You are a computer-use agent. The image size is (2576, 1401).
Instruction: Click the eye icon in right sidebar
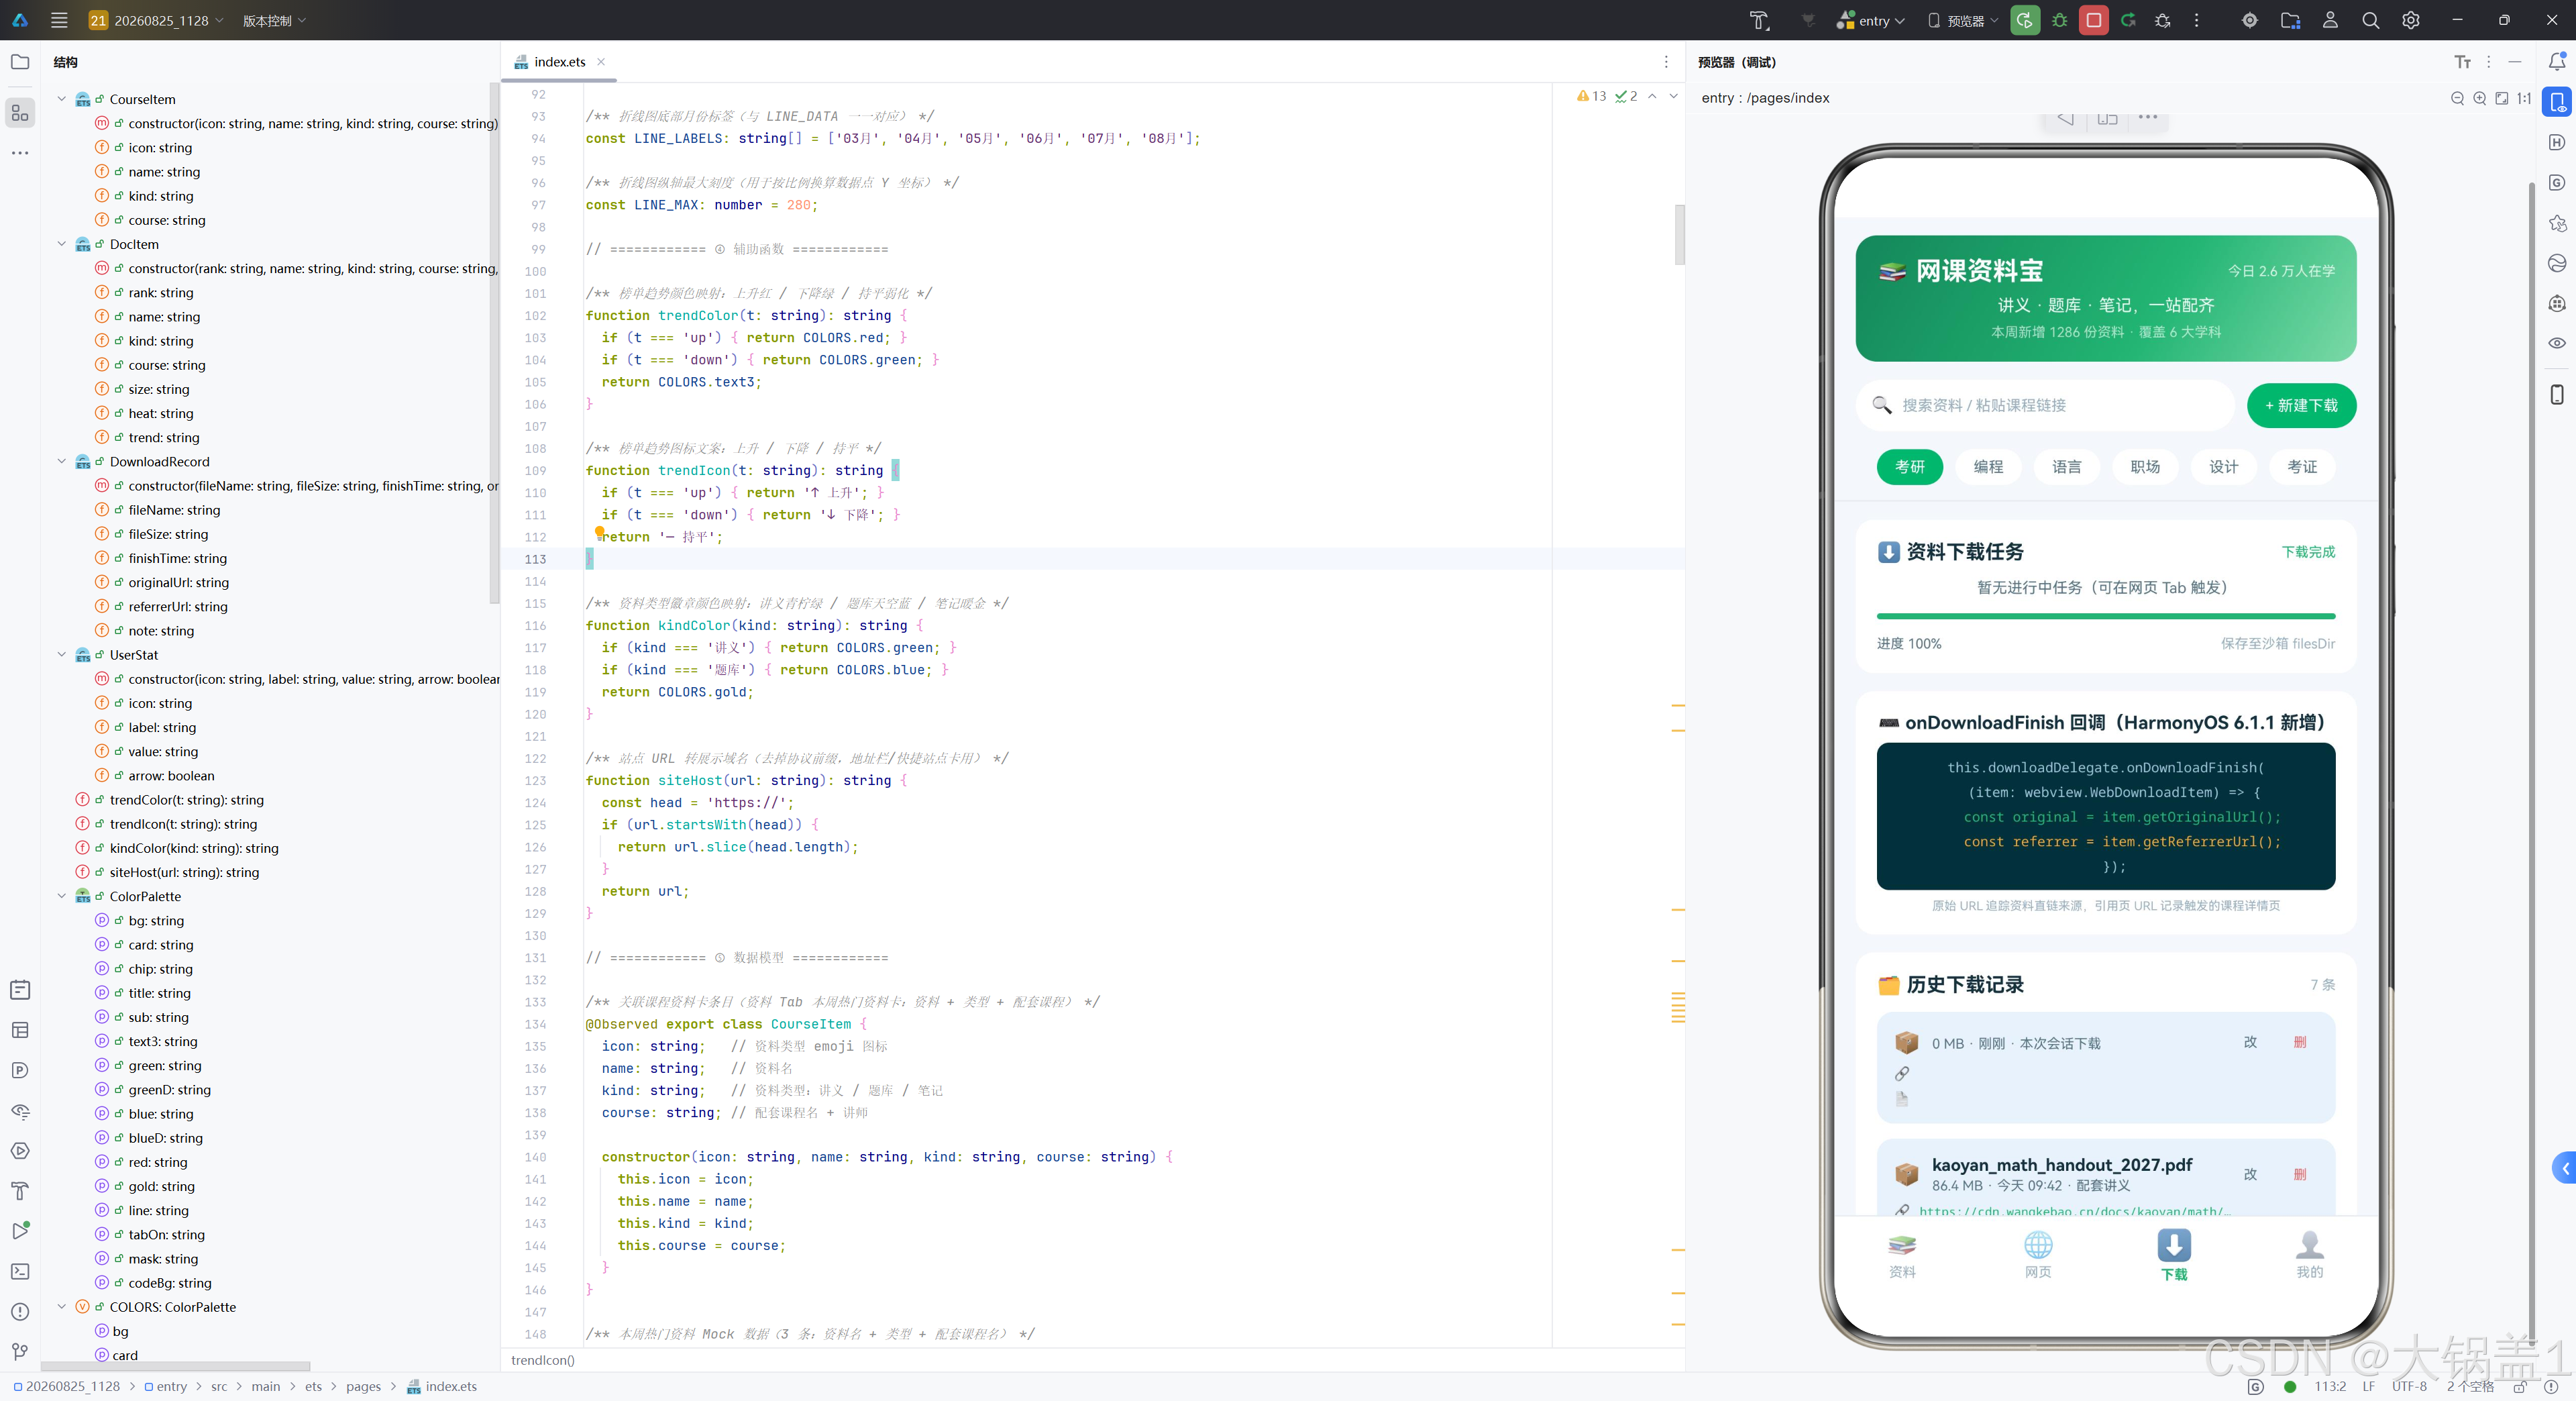(x=2557, y=343)
